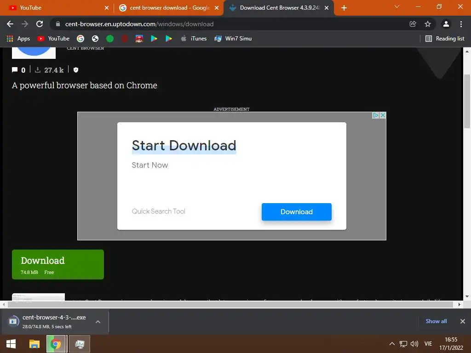Open the Windows Start menu
Image resolution: width=471 pixels, height=353 pixels.
11,344
